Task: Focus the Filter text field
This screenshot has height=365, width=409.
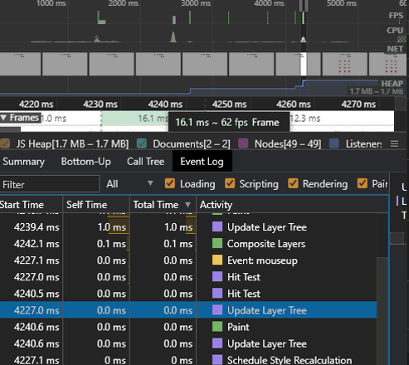Action: coord(50,184)
